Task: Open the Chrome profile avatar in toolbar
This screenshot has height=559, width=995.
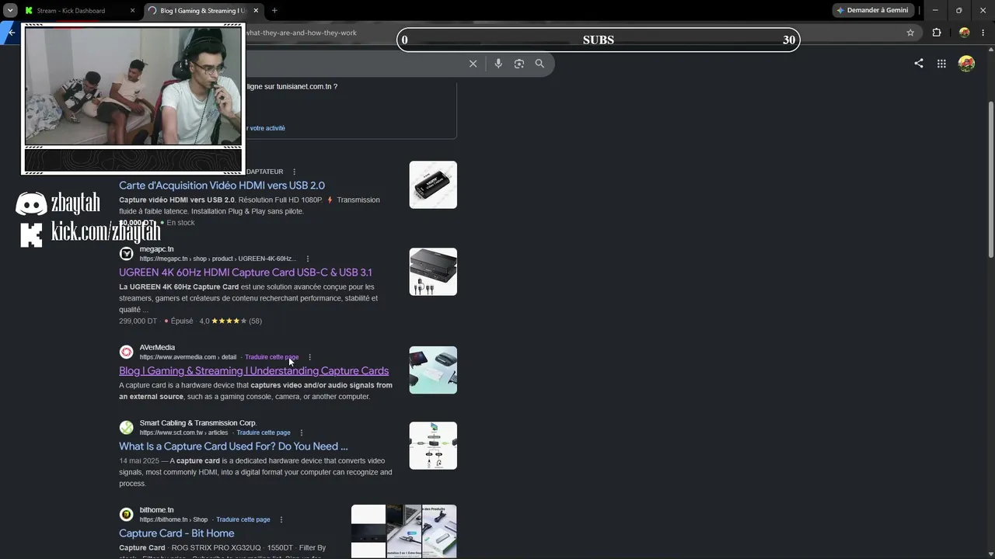Action: pos(965,33)
